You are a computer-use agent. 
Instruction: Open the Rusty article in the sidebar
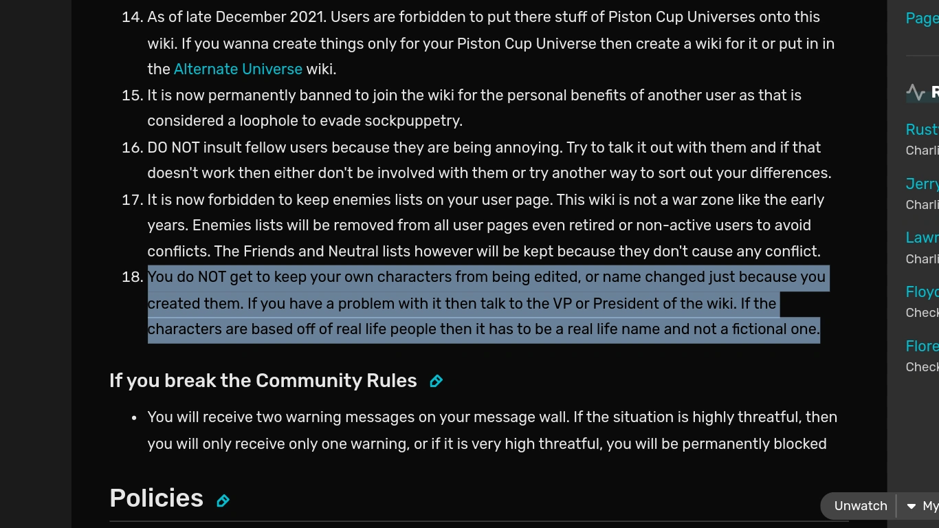(x=920, y=129)
